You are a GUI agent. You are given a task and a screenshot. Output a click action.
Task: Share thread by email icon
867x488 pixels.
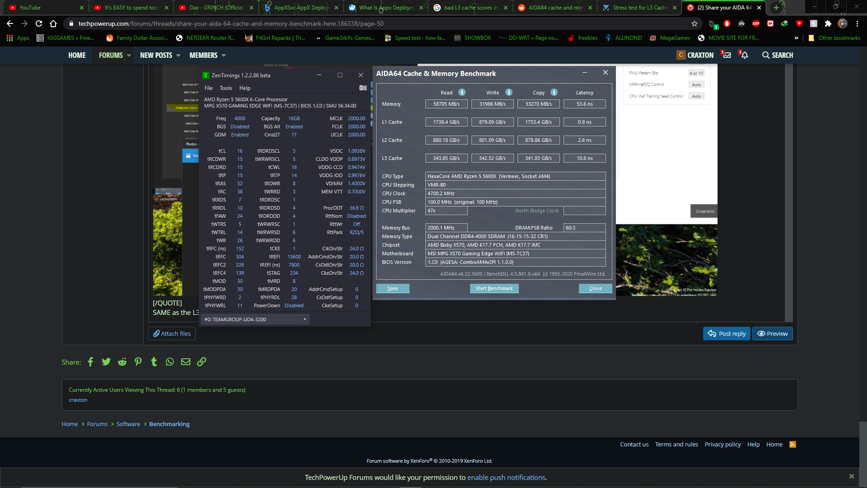click(186, 362)
